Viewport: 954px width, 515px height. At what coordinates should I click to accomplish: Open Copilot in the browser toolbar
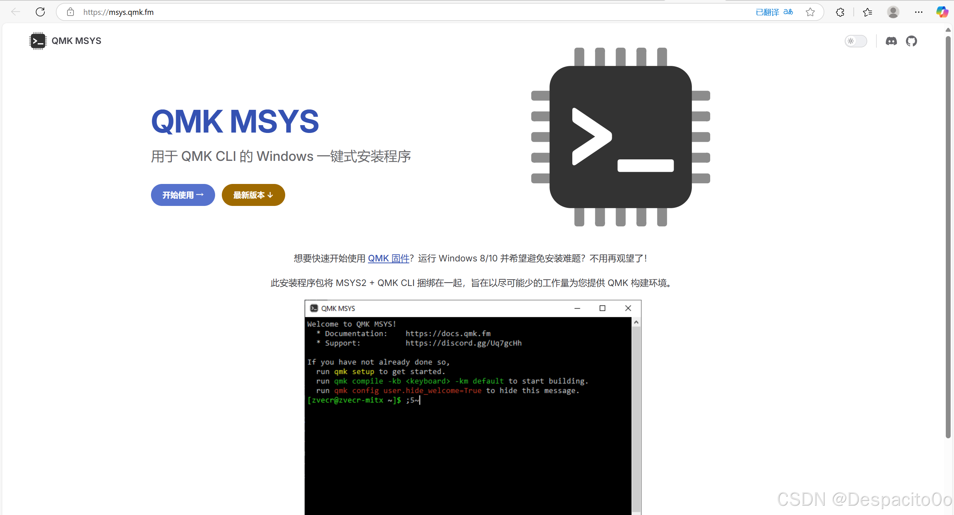942,12
